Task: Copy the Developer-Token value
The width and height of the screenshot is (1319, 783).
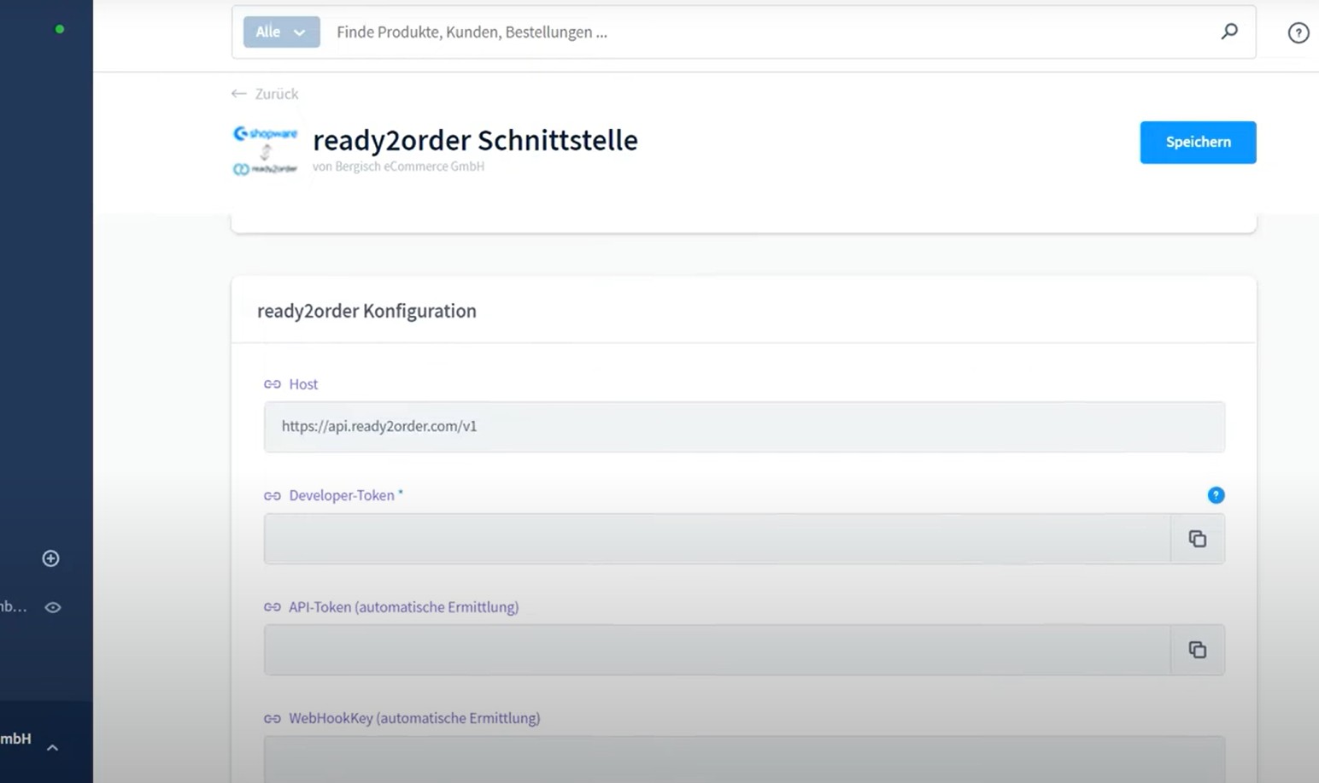Action: tap(1197, 539)
